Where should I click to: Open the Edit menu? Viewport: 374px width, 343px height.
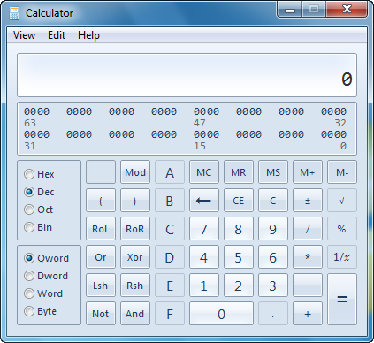coord(57,35)
